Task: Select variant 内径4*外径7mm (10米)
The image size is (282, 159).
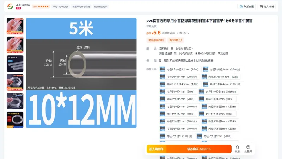Action: coord(178,114)
